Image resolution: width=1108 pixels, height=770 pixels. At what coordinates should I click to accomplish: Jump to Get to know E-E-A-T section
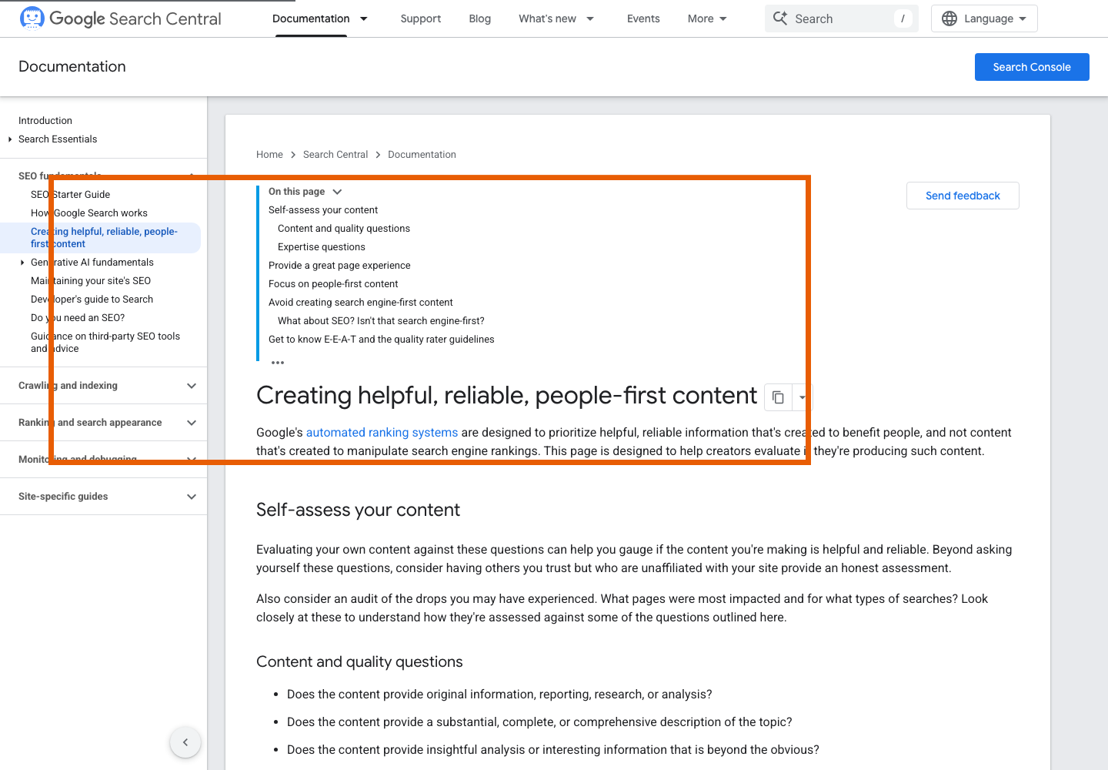point(382,340)
